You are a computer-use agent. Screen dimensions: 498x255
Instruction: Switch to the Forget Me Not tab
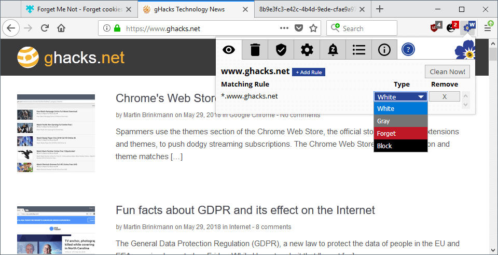[x=79, y=9]
